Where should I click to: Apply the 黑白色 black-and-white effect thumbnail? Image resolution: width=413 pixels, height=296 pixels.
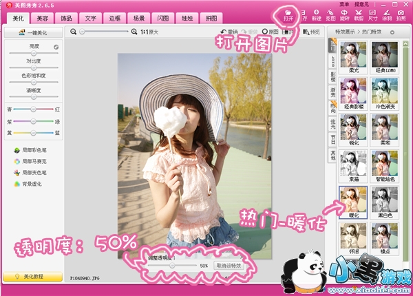point(385,202)
